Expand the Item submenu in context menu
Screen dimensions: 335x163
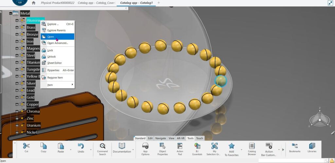click(x=72, y=85)
